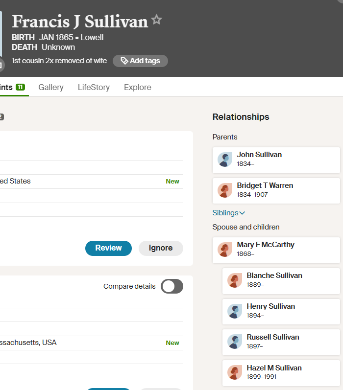Click Russell Sullivan's avatar icon
Viewport: 343px width, 390px height.
235,343
